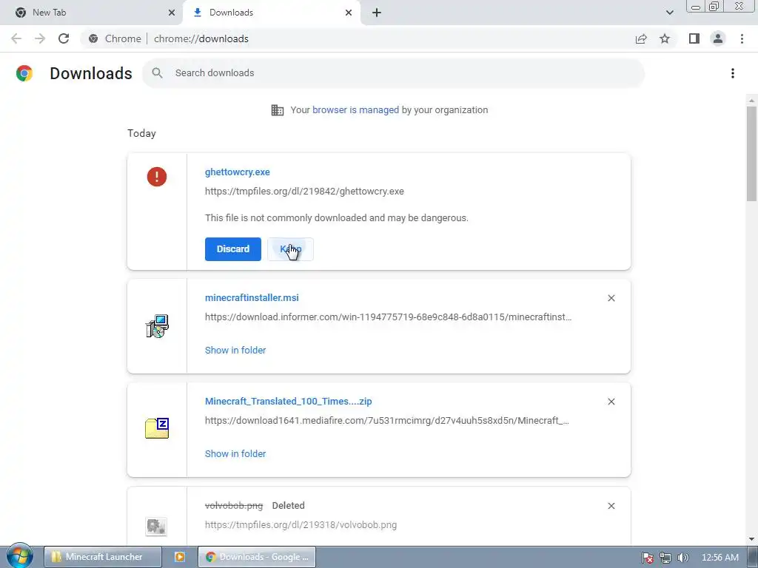Click the managed organization building icon
Viewport: 758px width, 568px height.
(278, 110)
